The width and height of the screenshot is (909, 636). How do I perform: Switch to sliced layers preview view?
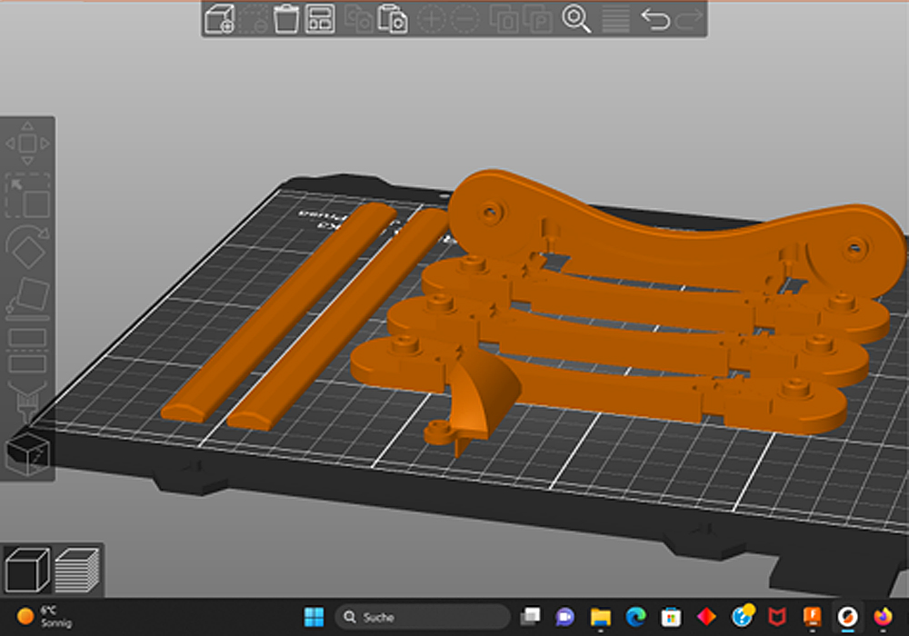pyautogui.click(x=76, y=571)
